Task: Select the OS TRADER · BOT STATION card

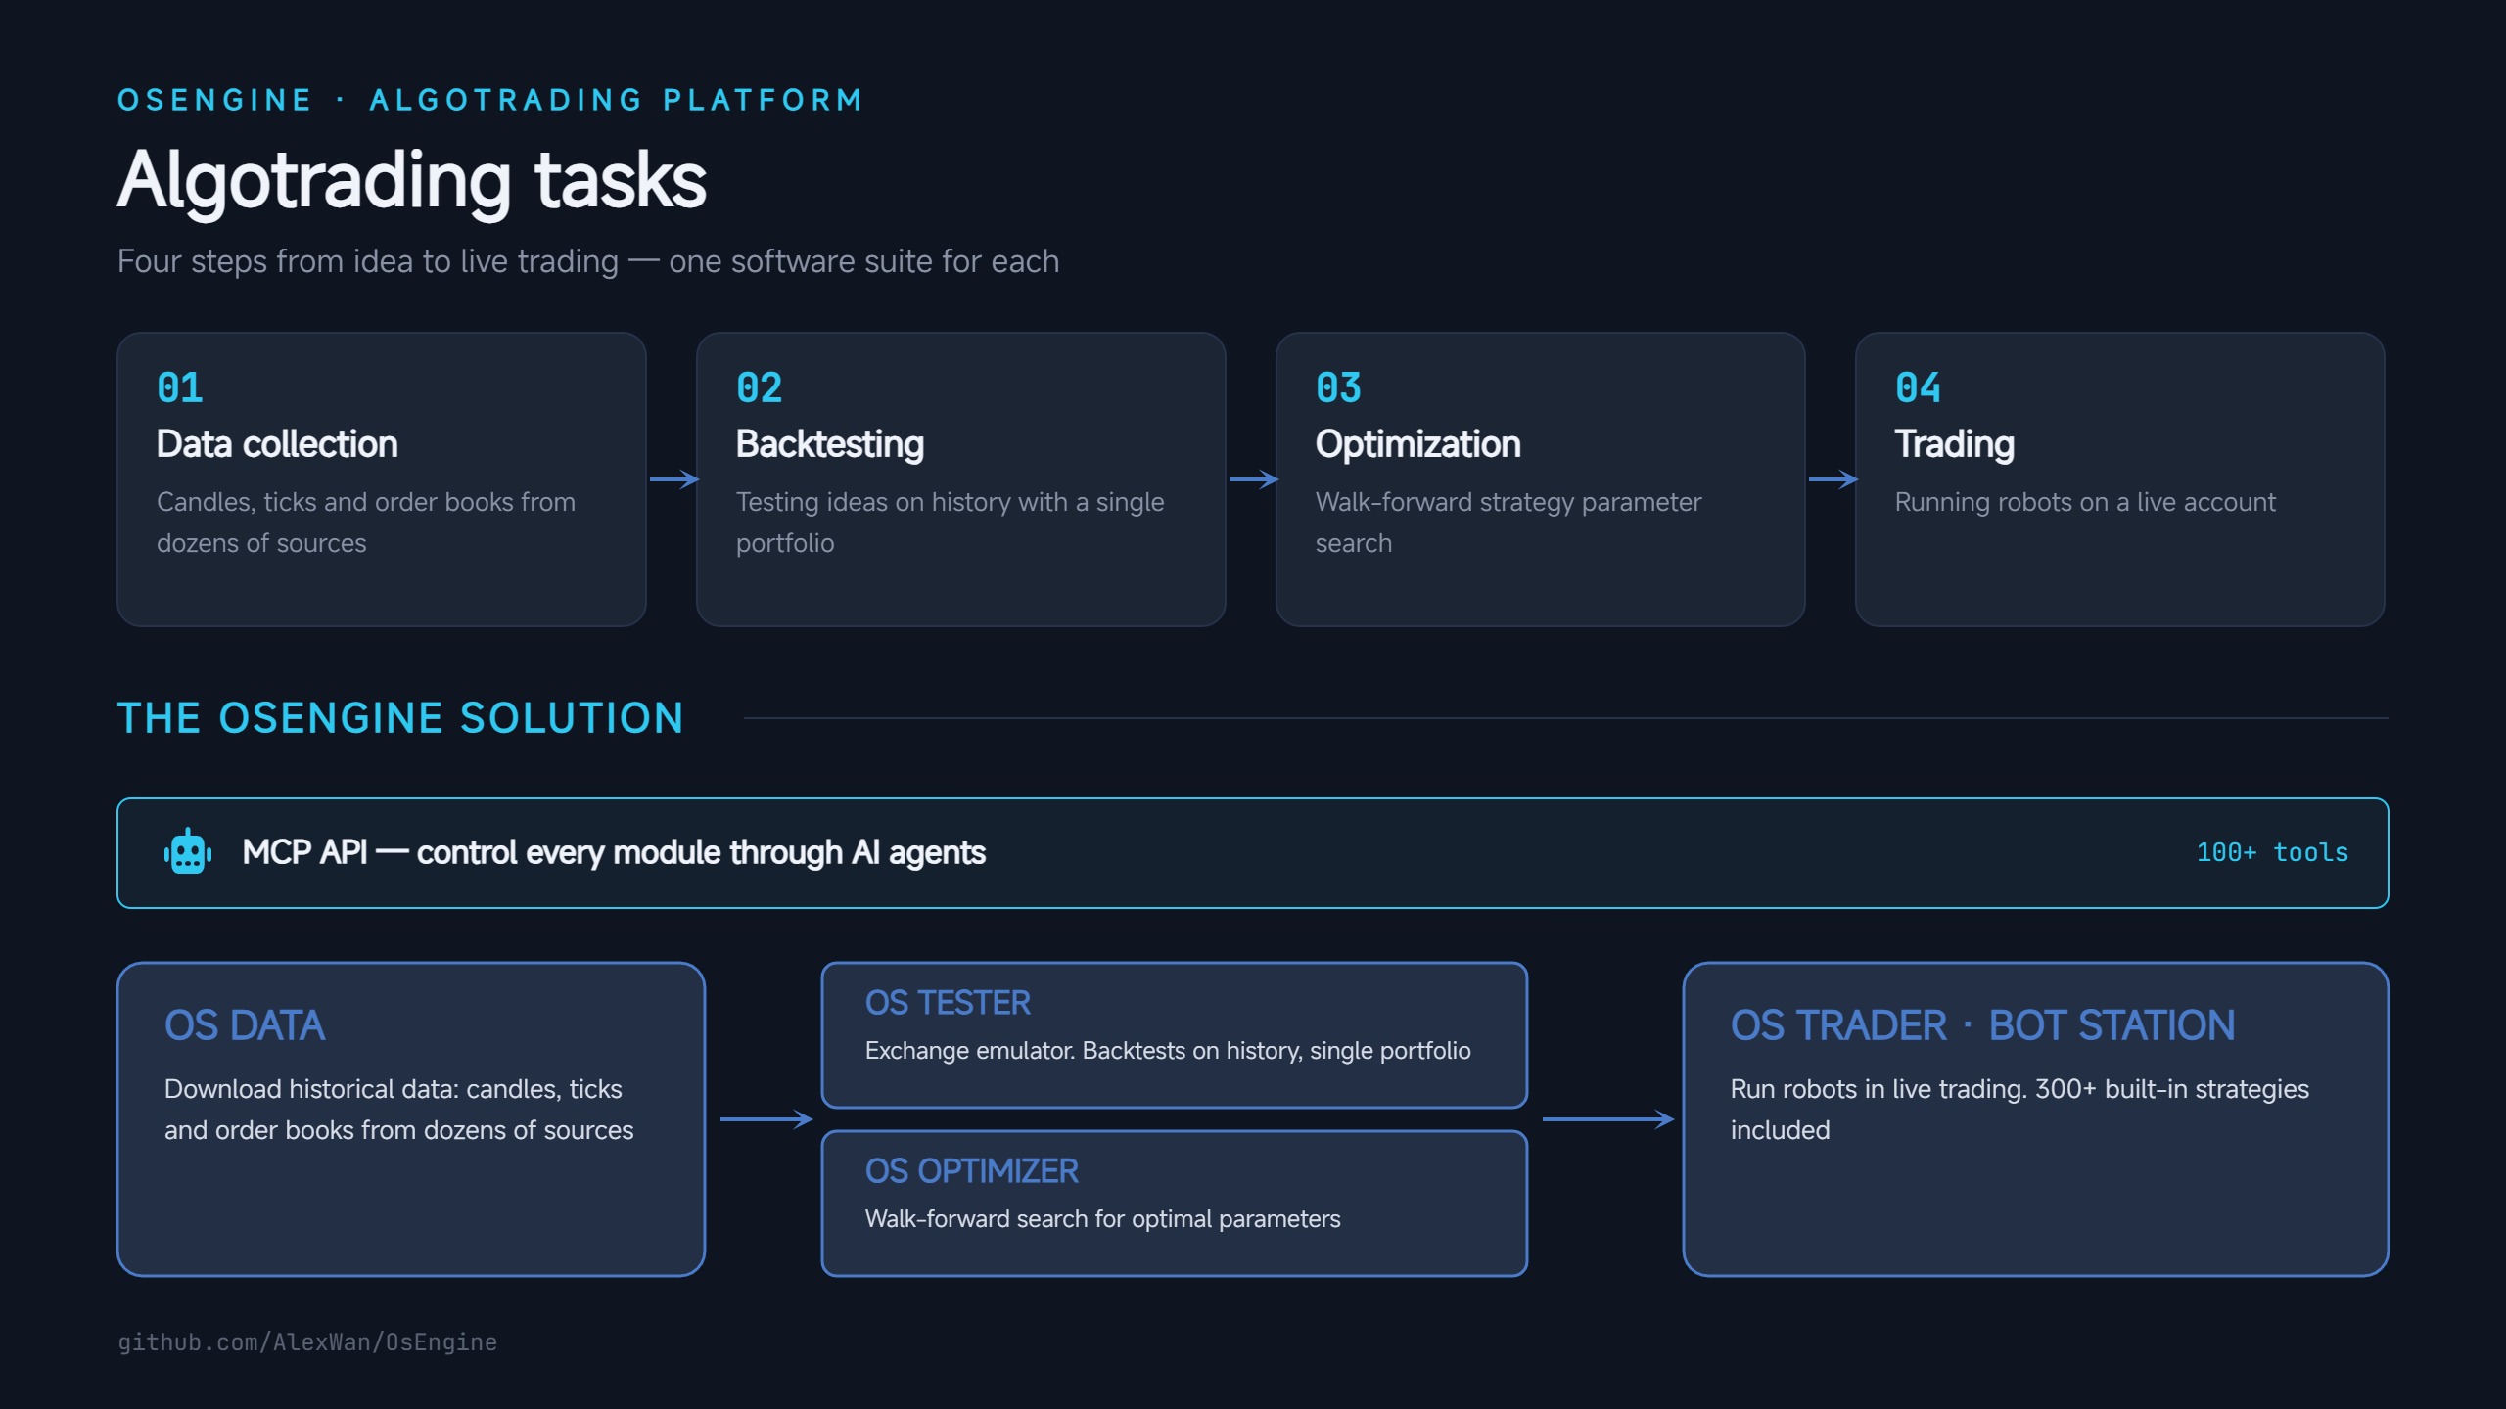Action: 2036,1119
